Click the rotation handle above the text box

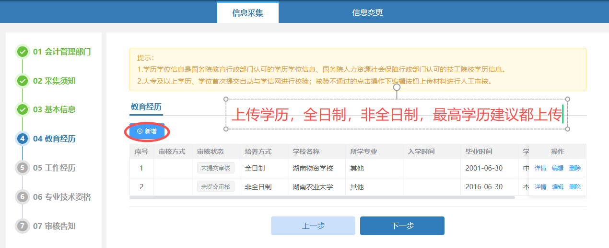397,87
